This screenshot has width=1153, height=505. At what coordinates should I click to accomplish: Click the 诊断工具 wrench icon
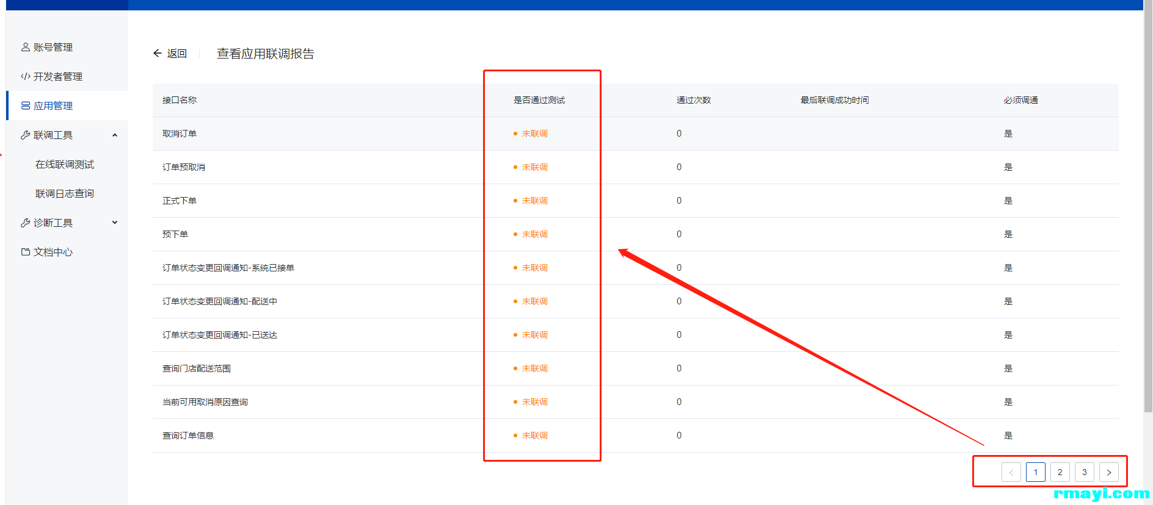pos(25,223)
